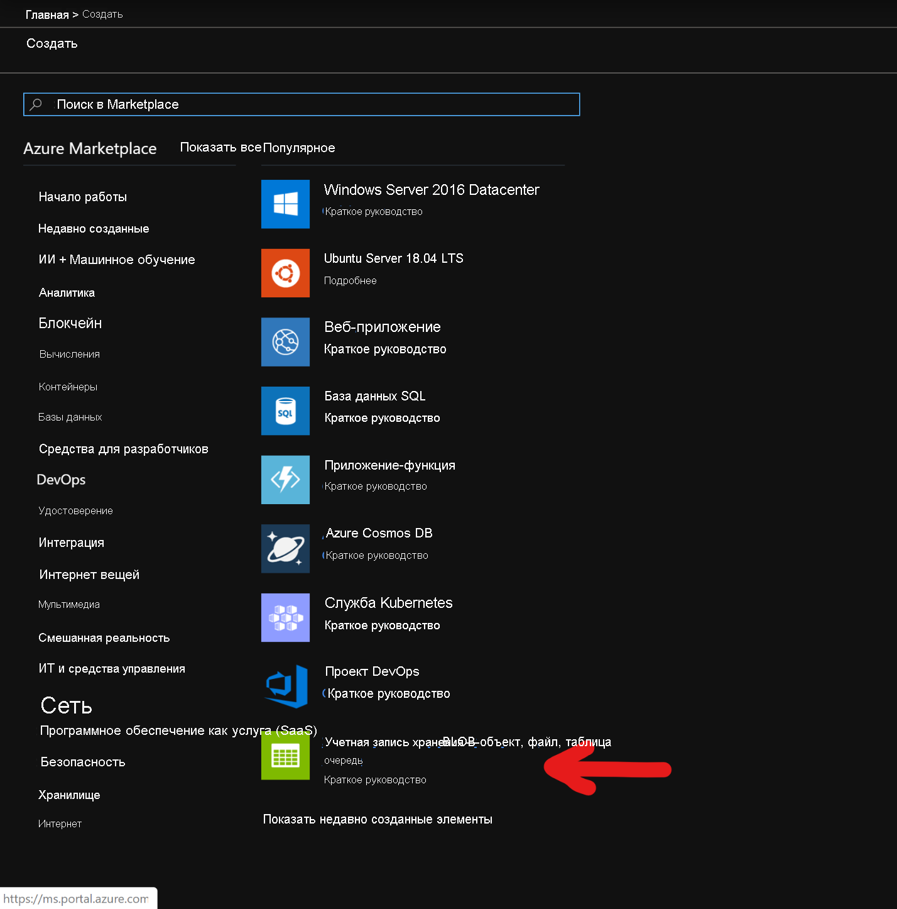
Task: Open 'Windows Server 2016 Datacenter' title
Action: (x=432, y=190)
